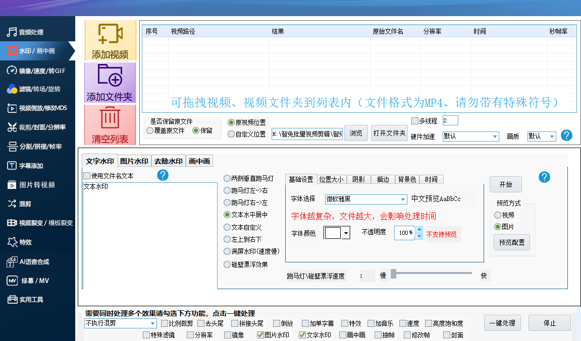This screenshot has height=341, width=581.
Task: Enable the 多线程 checkbox
Action: tap(415, 121)
